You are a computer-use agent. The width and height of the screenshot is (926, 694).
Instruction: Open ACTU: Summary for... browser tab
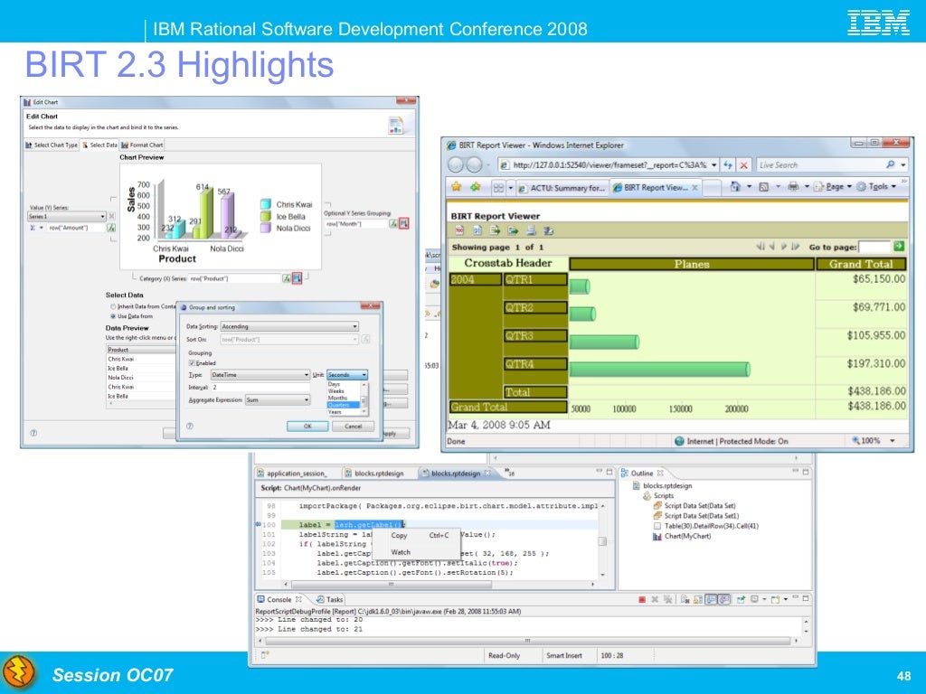coord(561,188)
